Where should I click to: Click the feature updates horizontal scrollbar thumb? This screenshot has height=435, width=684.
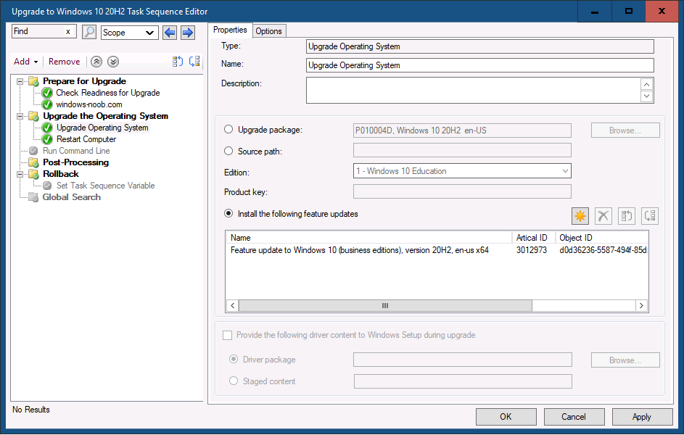[385, 305]
